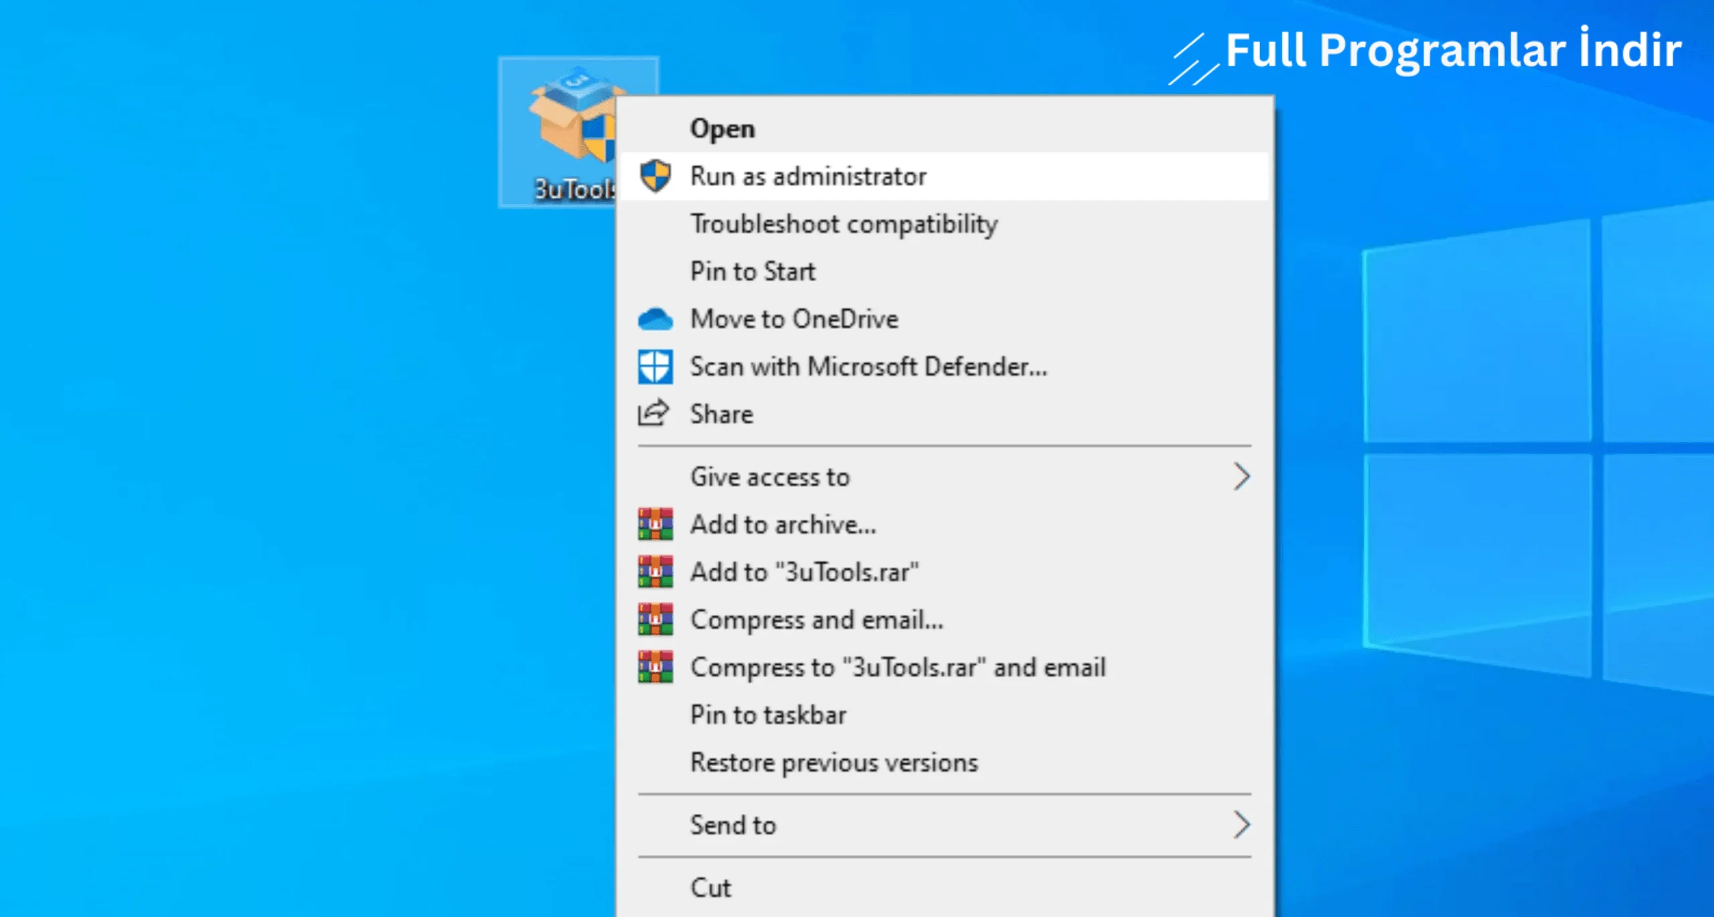Expand the Send to submenu arrow
The image size is (1714, 917).
click(x=1241, y=825)
